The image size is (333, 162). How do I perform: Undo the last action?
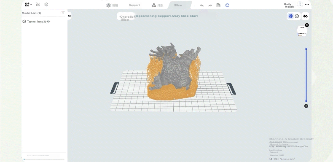pos(202,5)
